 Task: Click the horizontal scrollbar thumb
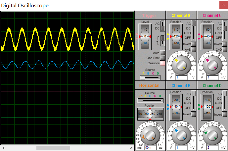pyautogui.click(x=53, y=148)
